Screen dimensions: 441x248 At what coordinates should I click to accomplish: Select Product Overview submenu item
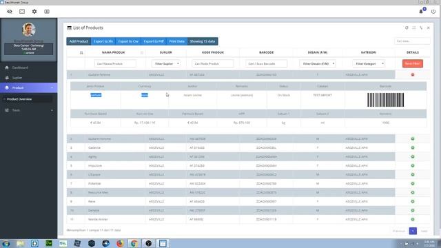(19, 99)
